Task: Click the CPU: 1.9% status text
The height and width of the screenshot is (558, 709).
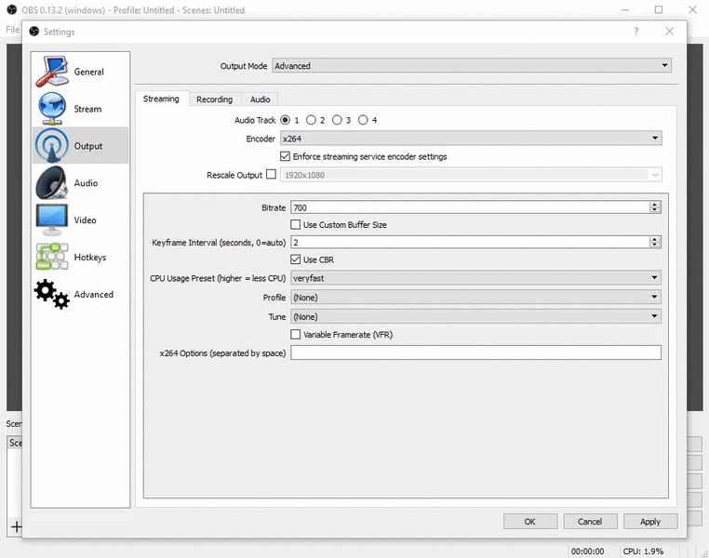Action: (643, 551)
